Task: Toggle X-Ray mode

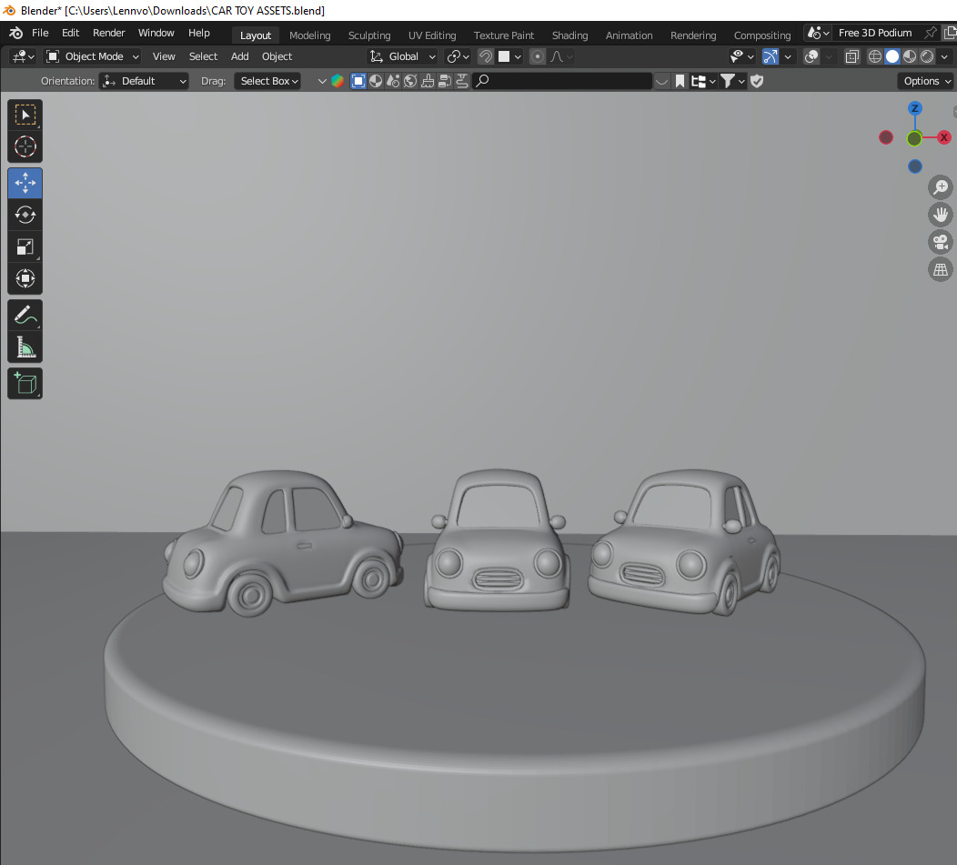Action: coord(852,56)
